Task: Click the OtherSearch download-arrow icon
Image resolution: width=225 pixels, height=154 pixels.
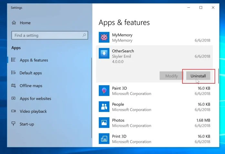Action: coord(104,53)
